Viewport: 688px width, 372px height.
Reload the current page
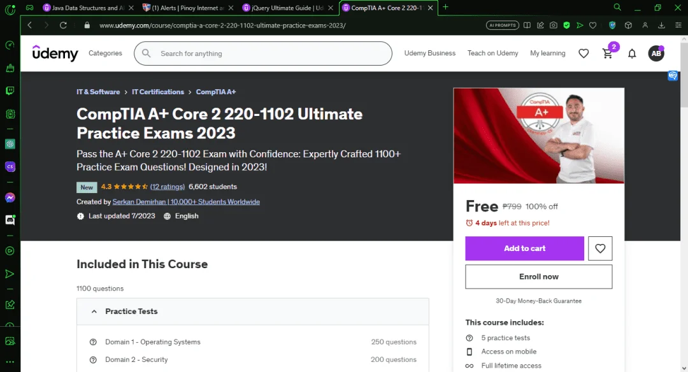point(63,25)
